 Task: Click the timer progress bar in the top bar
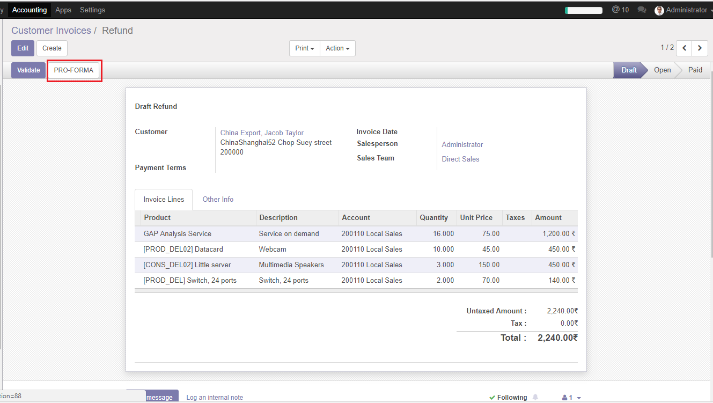click(x=583, y=10)
